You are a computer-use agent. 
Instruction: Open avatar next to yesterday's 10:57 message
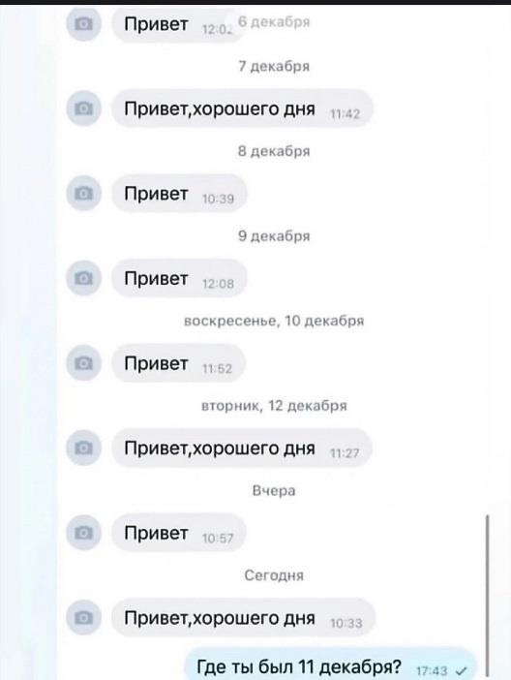(83, 533)
